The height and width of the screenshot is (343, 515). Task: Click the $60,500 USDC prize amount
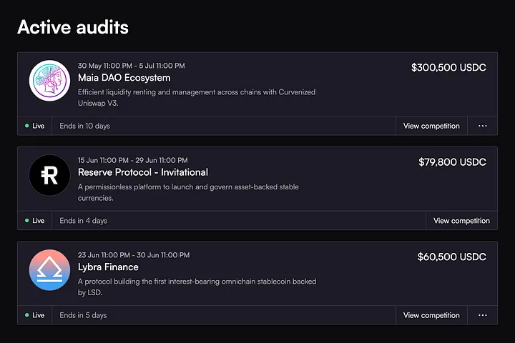click(x=451, y=257)
